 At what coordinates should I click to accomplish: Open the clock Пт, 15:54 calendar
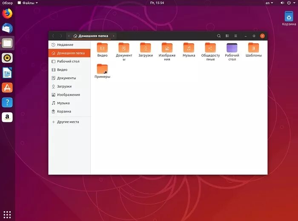157,3
